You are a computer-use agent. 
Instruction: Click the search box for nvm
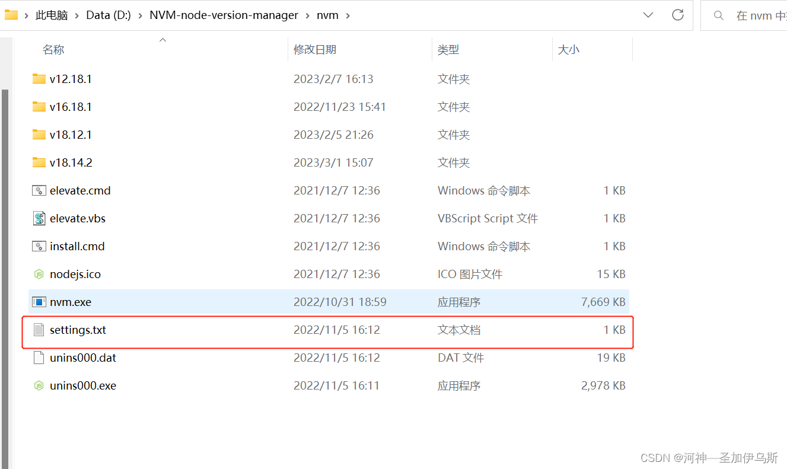pos(745,15)
